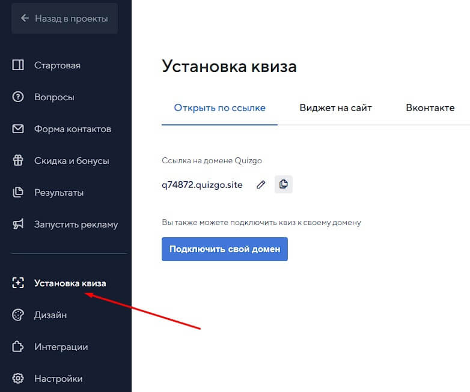
Task: Click the palette icon for Дизайн
Action: [x=18, y=315]
